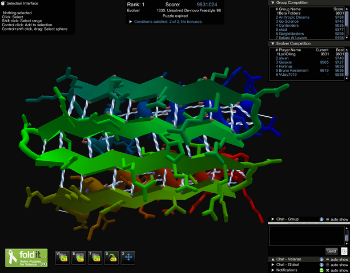
Task: Click the info icon for Chat - Veteran
Action: pyautogui.click(x=321, y=259)
